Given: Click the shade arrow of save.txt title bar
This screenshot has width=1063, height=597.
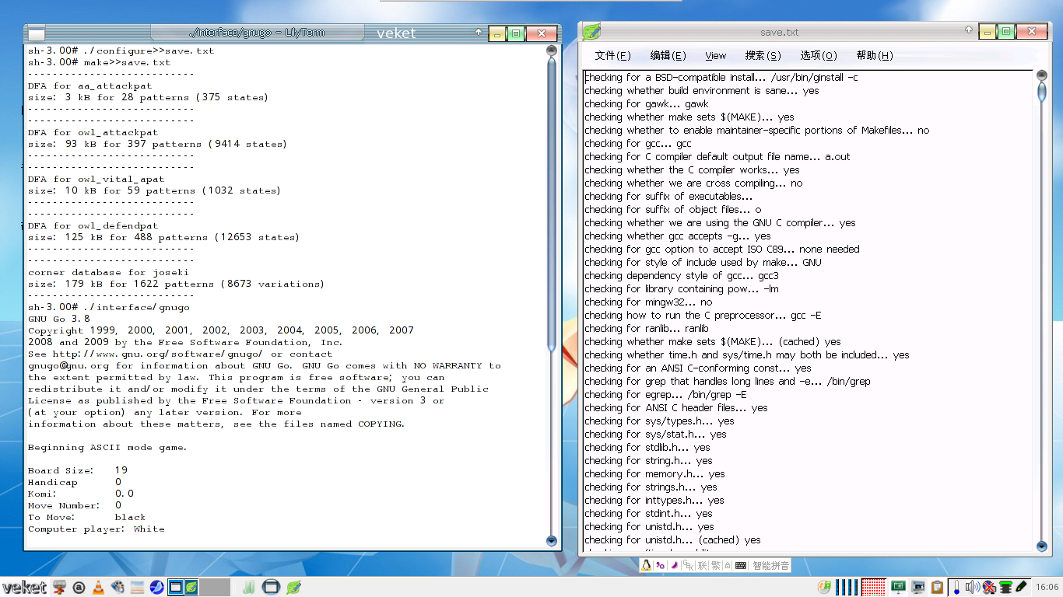Looking at the screenshot, I should point(969,31).
